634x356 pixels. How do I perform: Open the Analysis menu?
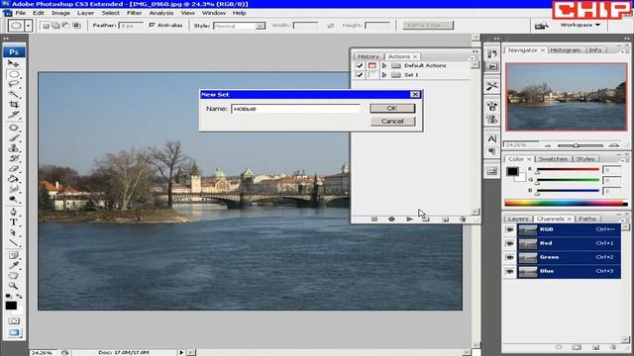[x=161, y=13]
